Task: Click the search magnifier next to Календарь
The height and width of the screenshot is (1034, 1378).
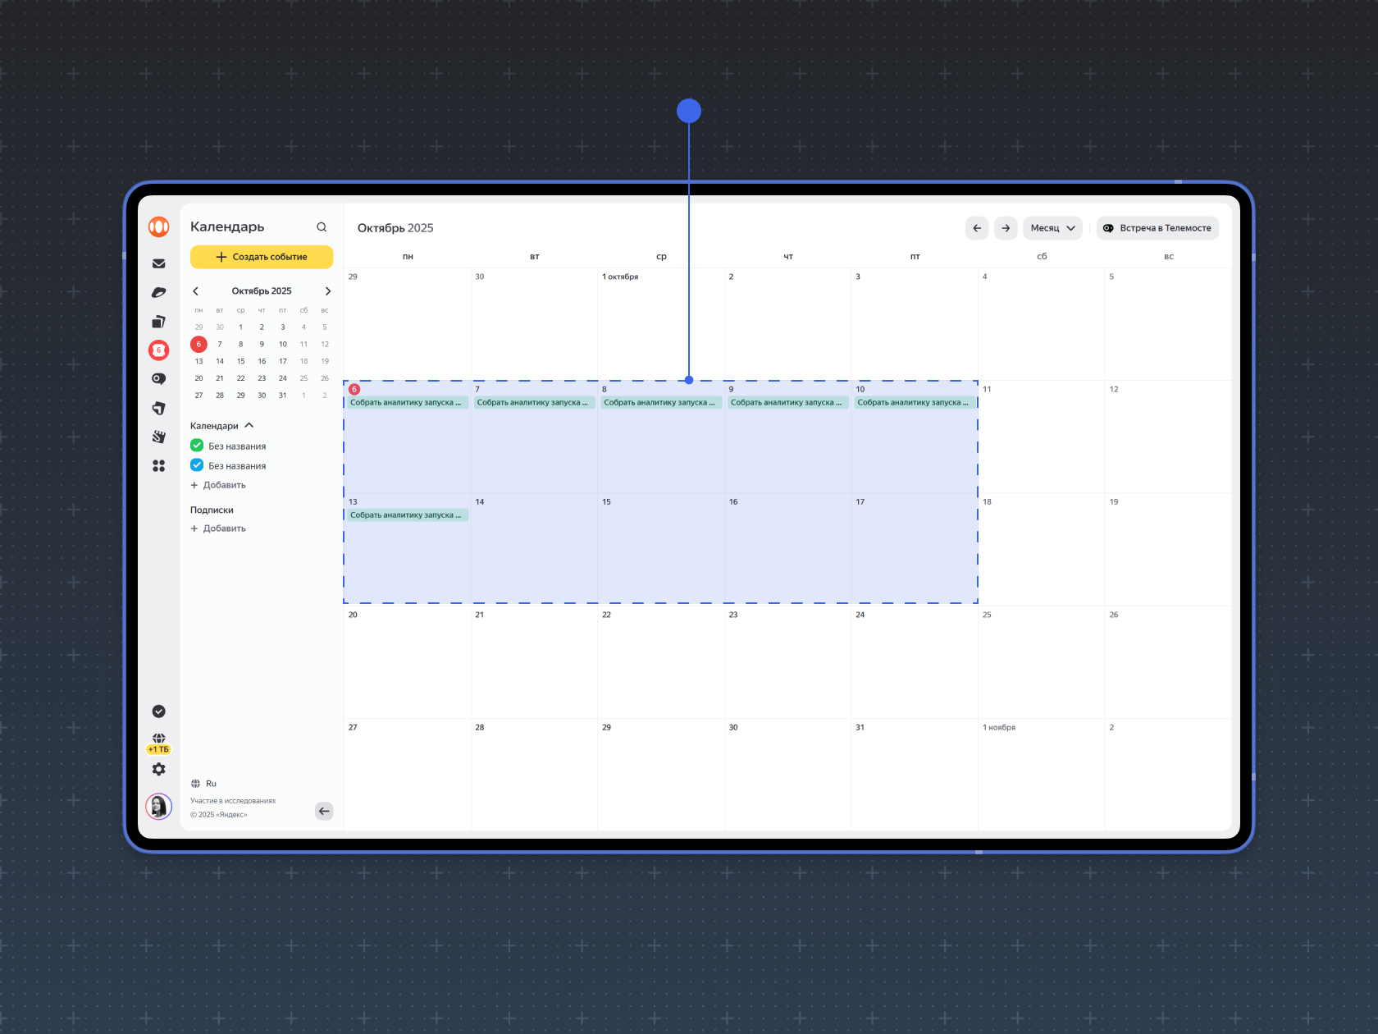Action: click(x=322, y=227)
